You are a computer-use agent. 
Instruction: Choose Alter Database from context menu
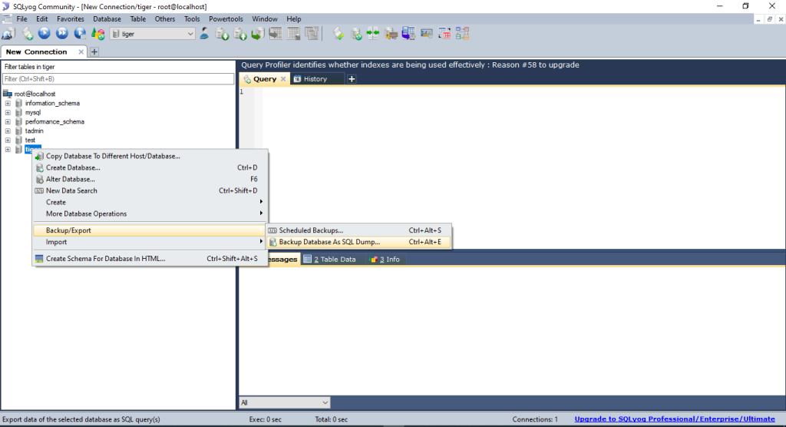point(150,179)
